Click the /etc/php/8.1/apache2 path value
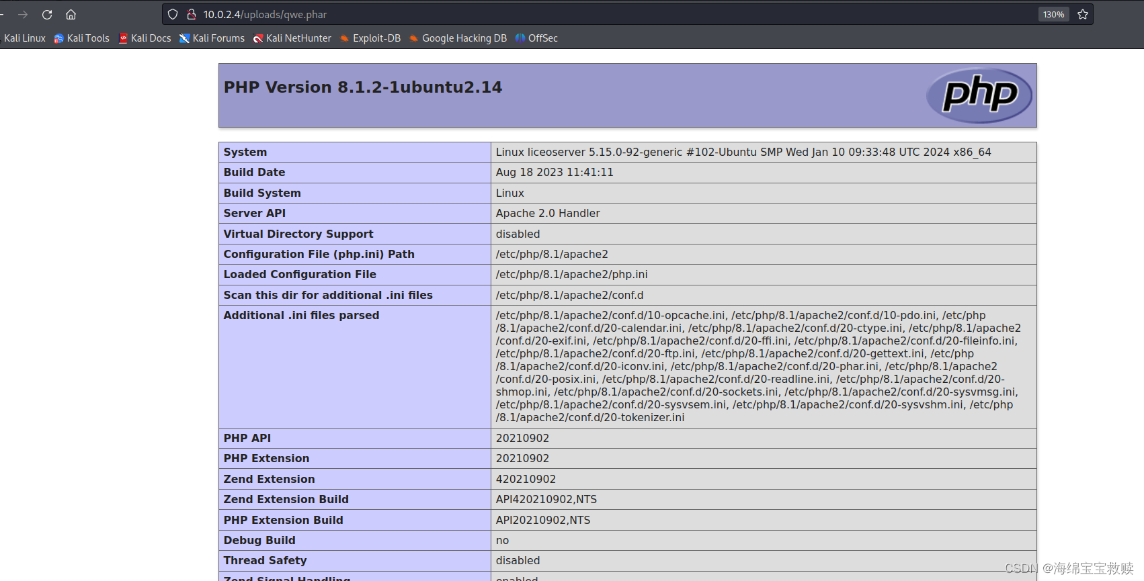The height and width of the screenshot is (581, 1144). click(552, 255)
